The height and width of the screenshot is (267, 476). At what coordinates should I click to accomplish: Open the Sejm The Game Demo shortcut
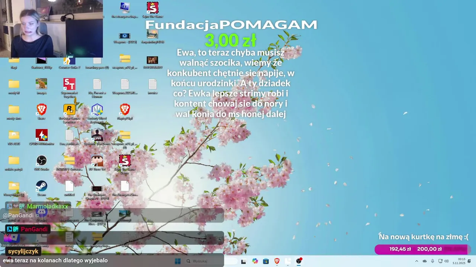[125, 164]
